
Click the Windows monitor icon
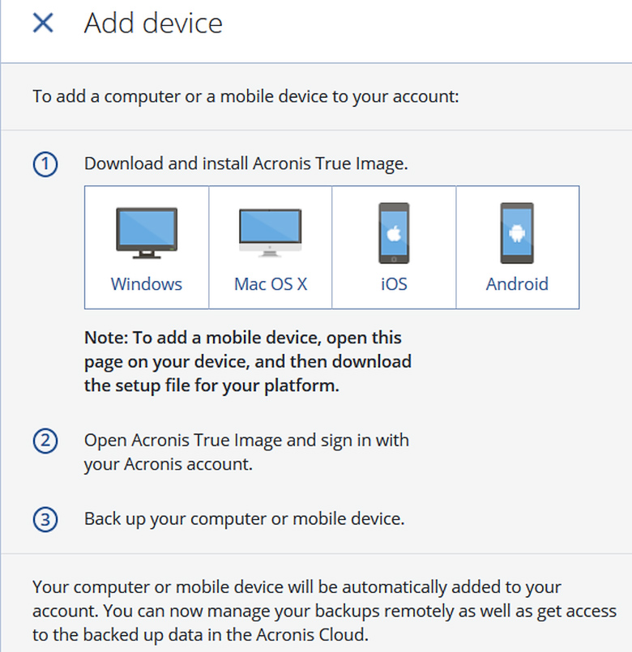[147, 234]
